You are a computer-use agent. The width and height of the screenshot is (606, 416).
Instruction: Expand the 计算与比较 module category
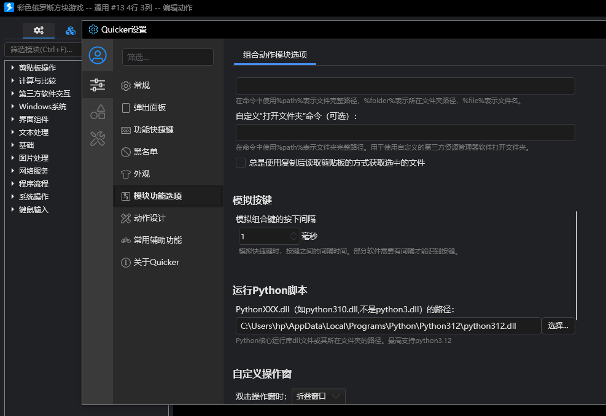[x=13, y=80]
